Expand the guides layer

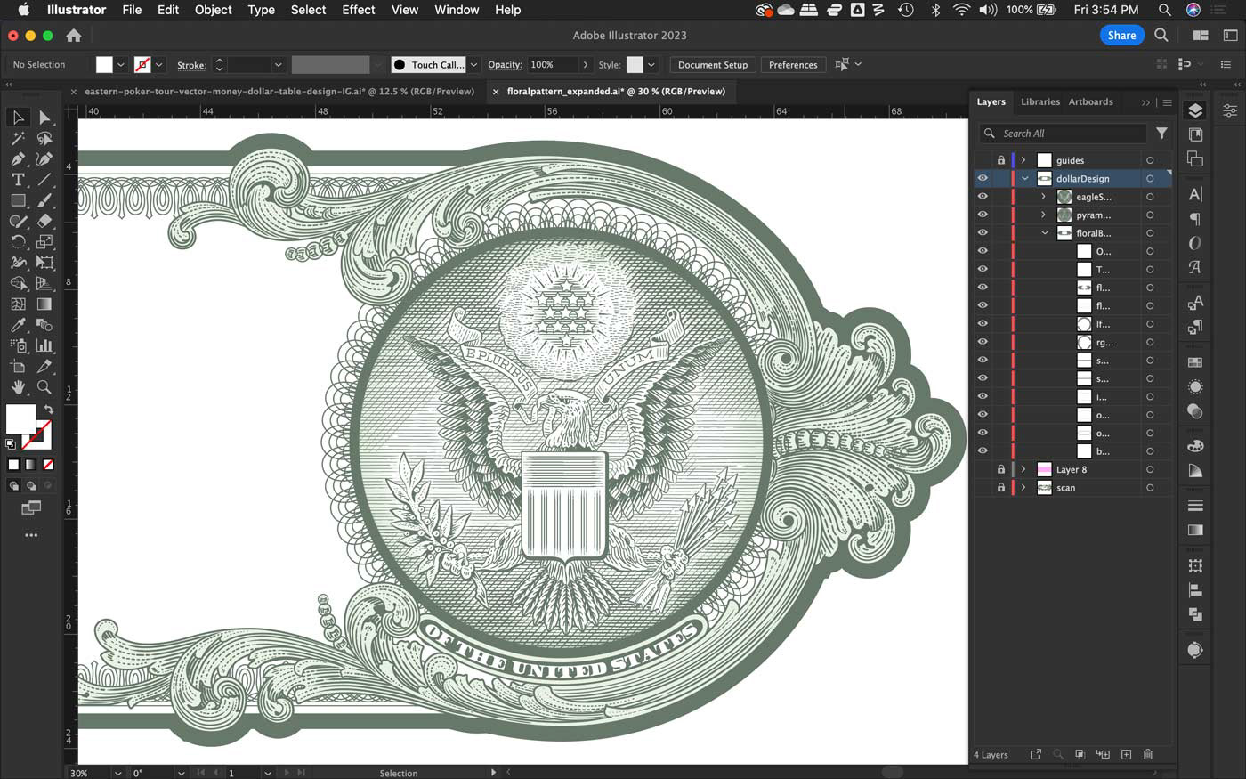point(1023,160)
